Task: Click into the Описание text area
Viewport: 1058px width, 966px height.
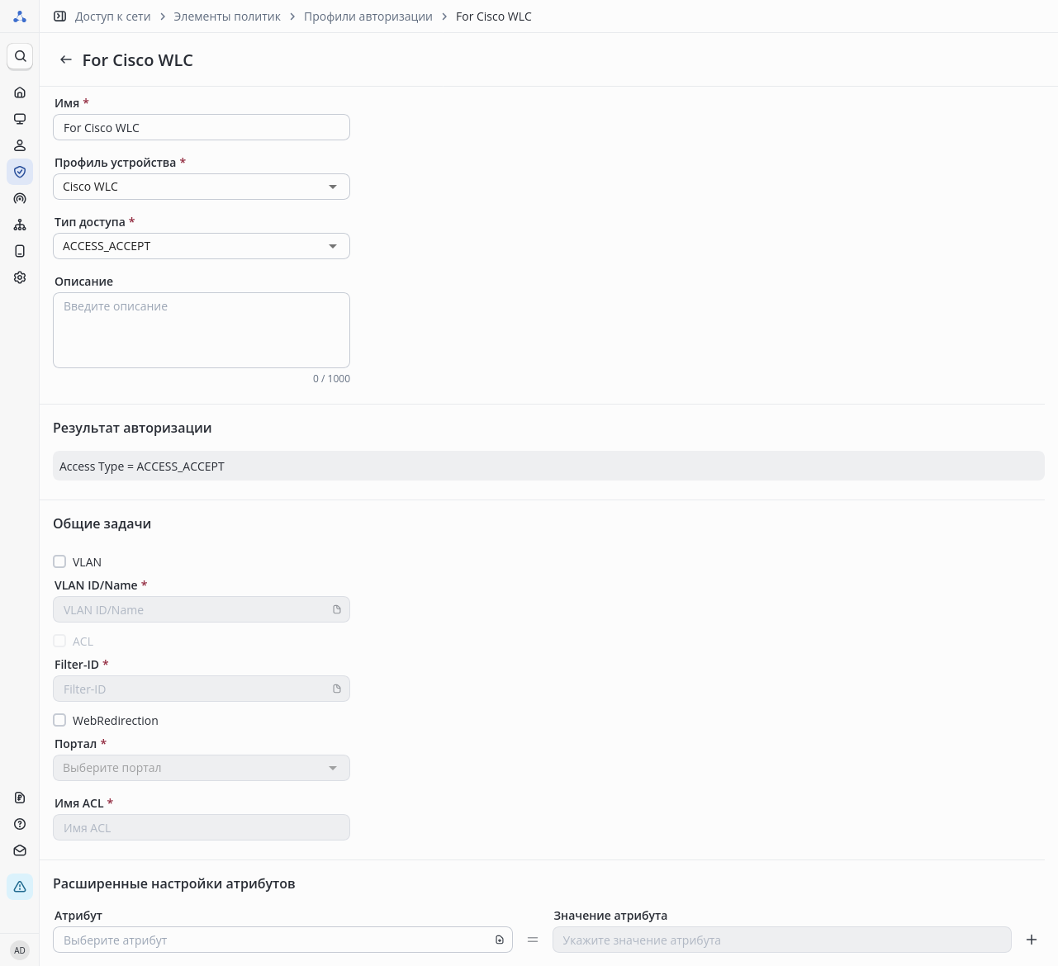Action: tap(201, 330)
